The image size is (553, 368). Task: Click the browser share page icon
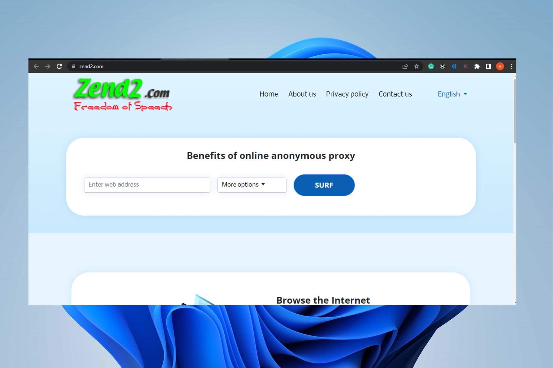tap(405, 66)
